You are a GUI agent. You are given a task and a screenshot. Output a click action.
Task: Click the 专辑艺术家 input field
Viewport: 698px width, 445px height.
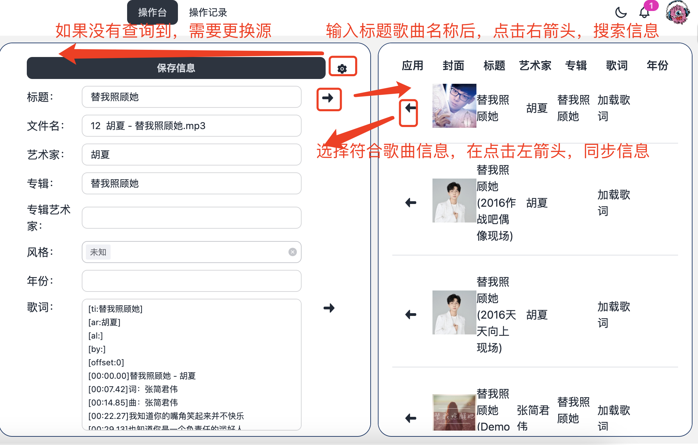pyautogui.click(x=191, y=218)
